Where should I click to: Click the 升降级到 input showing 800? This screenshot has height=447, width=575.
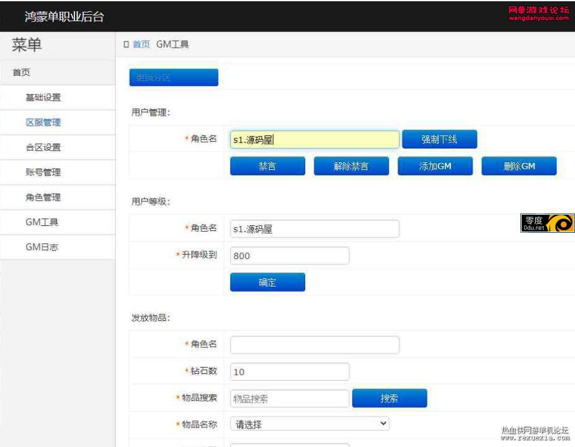290,256
